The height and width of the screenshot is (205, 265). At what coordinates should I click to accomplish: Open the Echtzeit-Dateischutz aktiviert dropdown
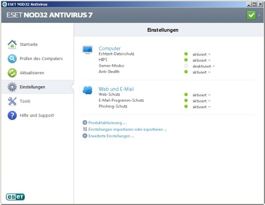click(x=201, y=54)
